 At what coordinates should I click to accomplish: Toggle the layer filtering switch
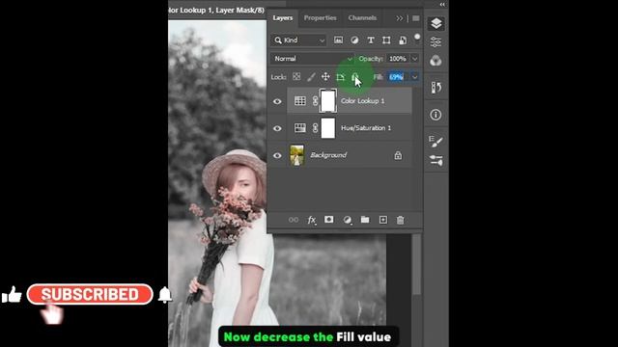(x=417, y=39)
